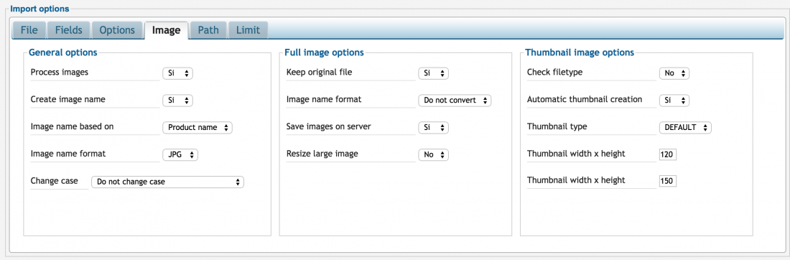Click the Keep original file label
Screen dimensions: 790x260
pyautogui.click(x=319, y=72)
